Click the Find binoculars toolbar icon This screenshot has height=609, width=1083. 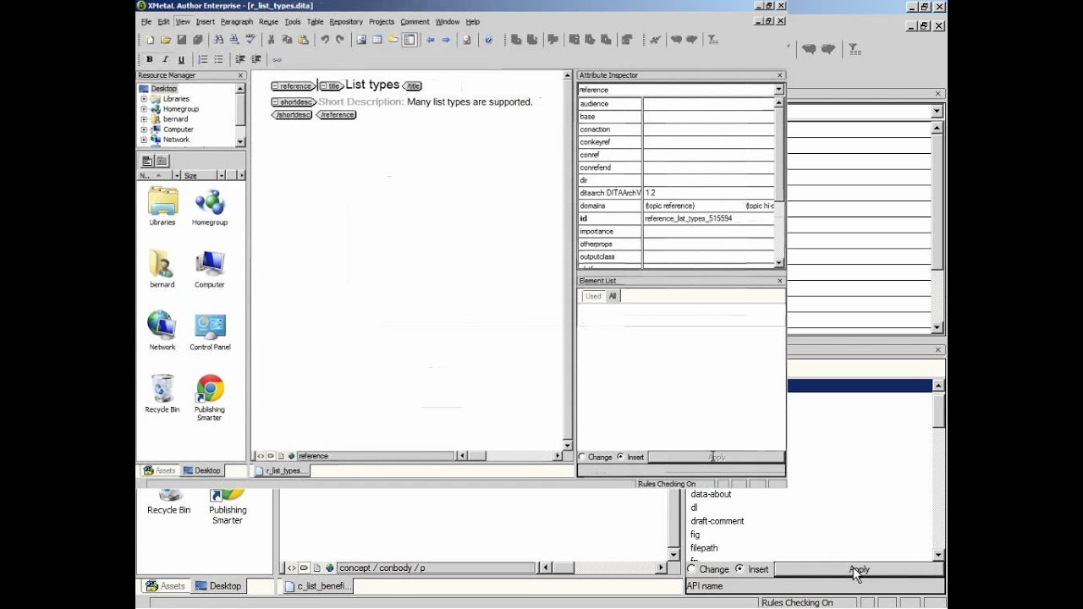click(x=218, y=40)
